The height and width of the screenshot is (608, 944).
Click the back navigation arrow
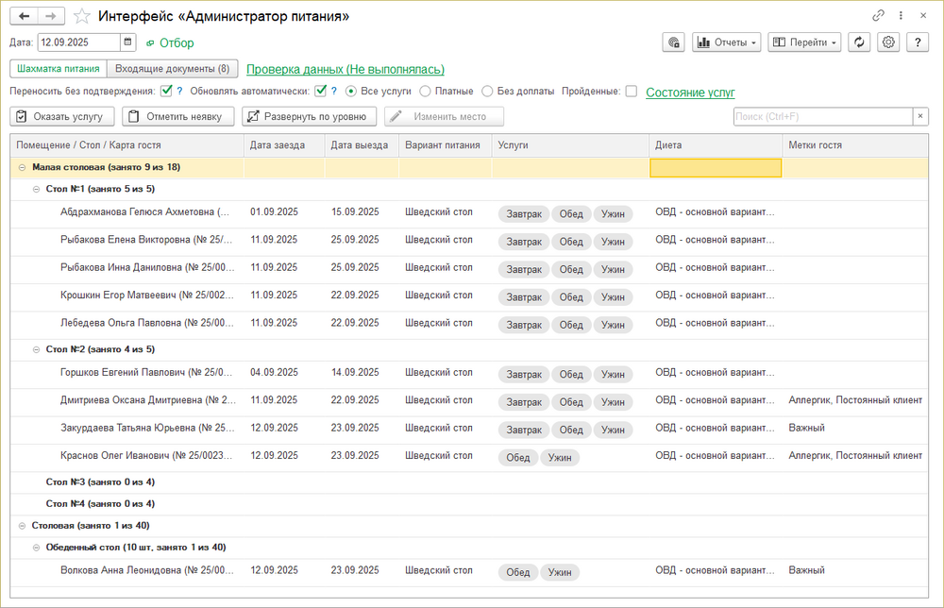24,16
